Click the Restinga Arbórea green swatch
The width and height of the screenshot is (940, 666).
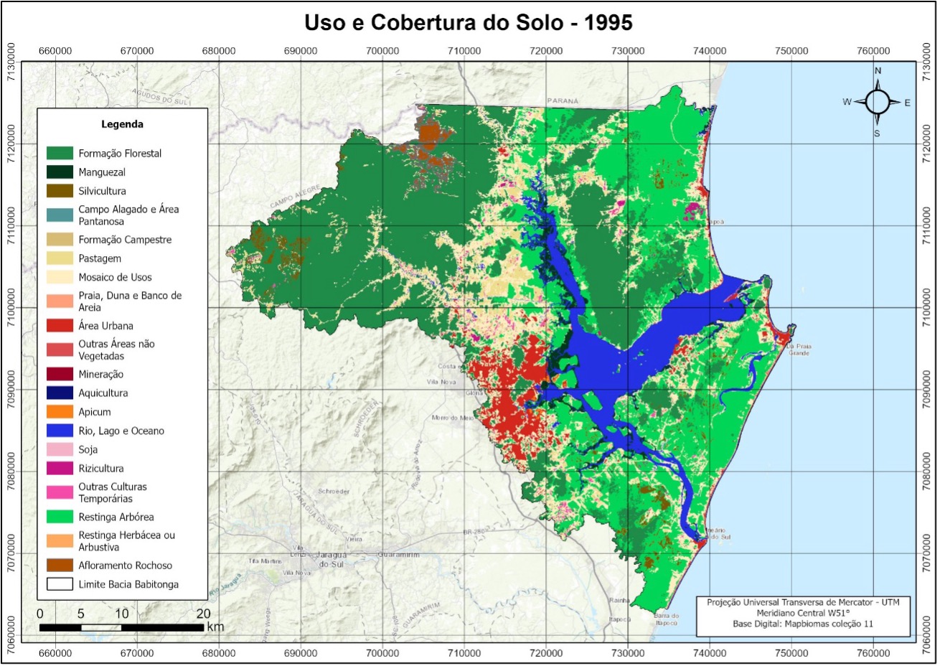(x=60, y=517)
